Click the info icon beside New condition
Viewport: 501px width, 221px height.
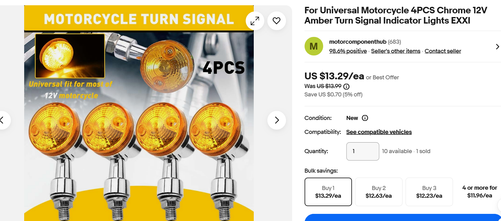click(x=365, y=118)
